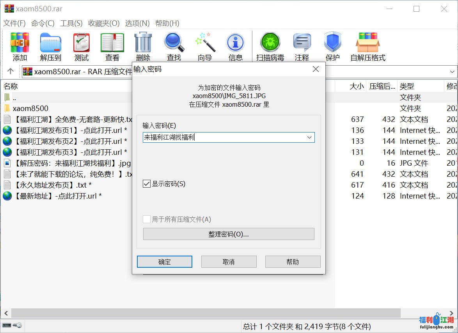
Task: Expand the address bar path dropdown
Action: click(453, 72)
